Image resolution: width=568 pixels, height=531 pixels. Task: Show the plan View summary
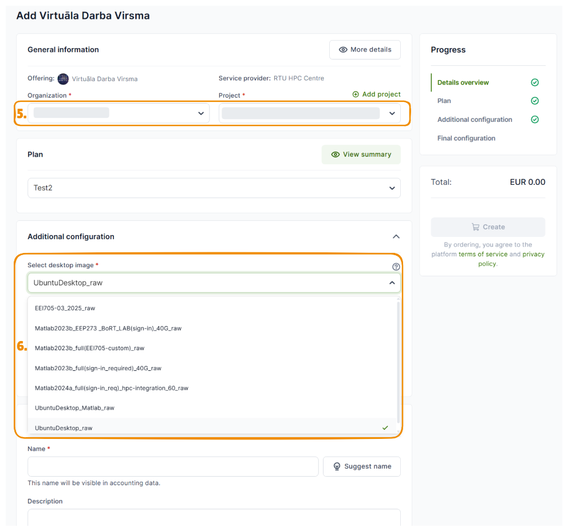point(361,154)
